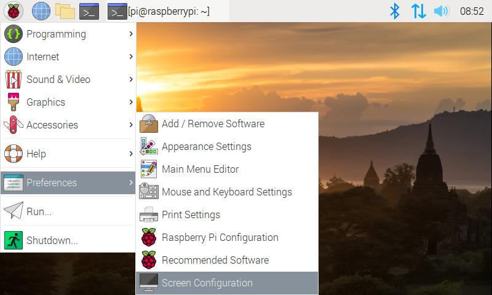Click the Raspberry Pi Configuration raspberry icon
Screen dimensions: 492x295
pos(149,237)
